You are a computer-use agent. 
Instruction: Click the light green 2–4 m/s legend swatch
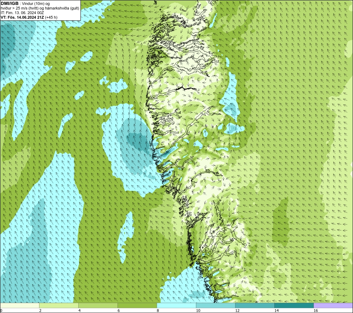pyautogui.click(x=59, y=305)
